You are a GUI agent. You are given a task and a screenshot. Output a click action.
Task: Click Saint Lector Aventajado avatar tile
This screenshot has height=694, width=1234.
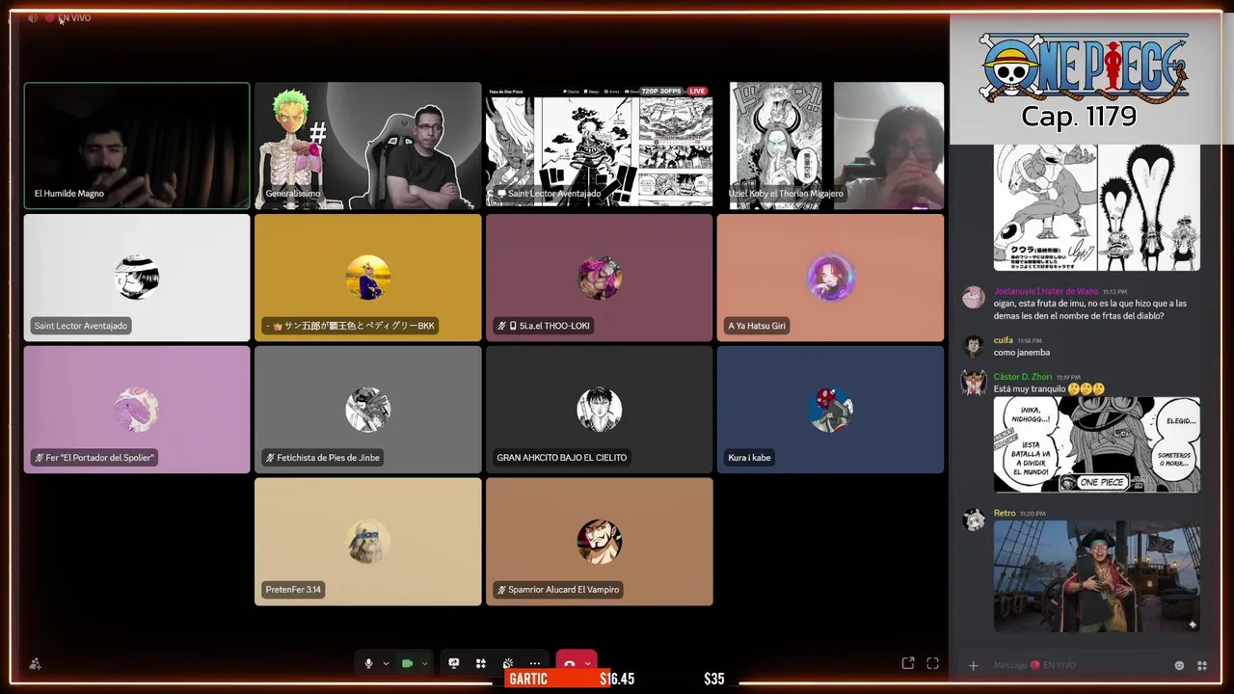click(x=137, y=278)
